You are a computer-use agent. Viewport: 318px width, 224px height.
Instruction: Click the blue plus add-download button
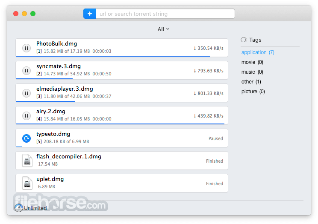tap(90, 14)
